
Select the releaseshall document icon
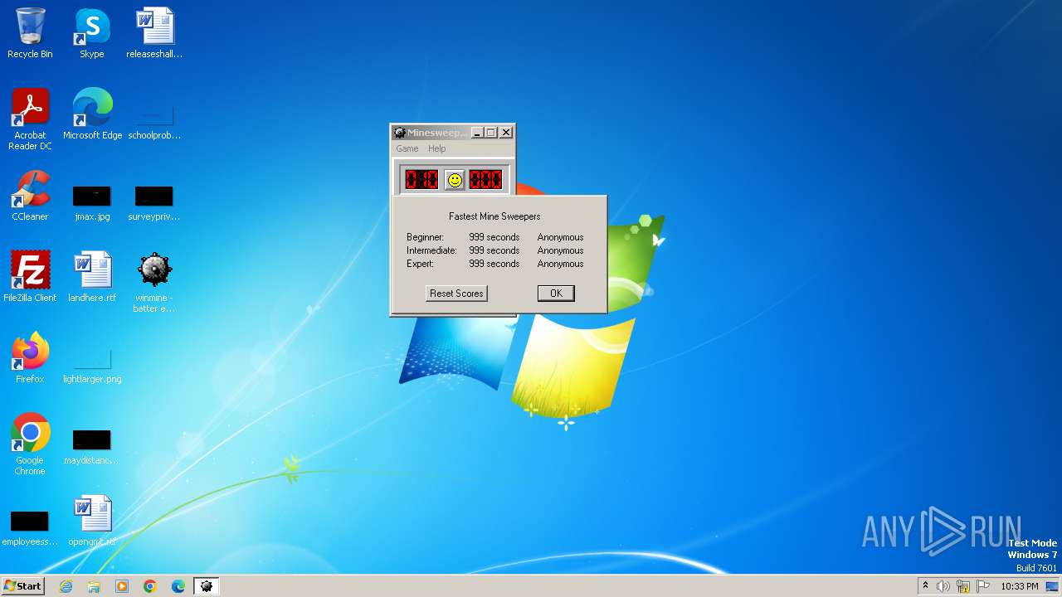(154, 33)
